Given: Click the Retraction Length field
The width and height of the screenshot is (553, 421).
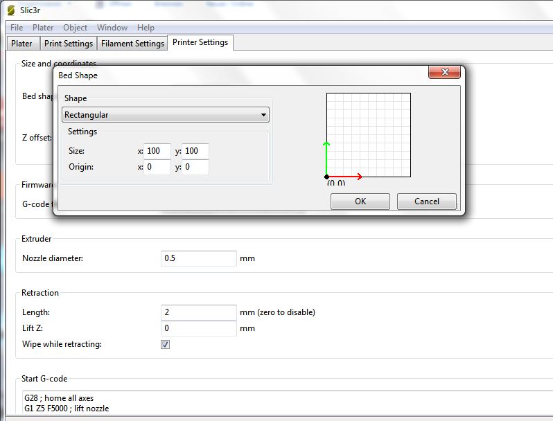Looking at the screenshot, I should 199,312.
